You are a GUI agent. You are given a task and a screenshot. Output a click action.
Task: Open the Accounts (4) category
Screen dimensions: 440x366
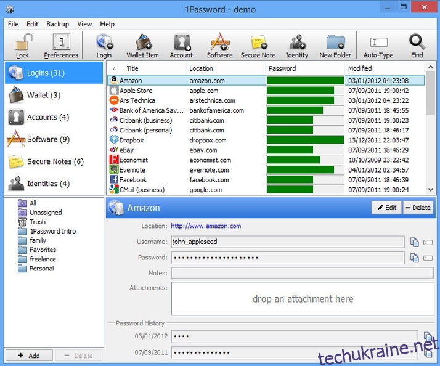[54, 117]
